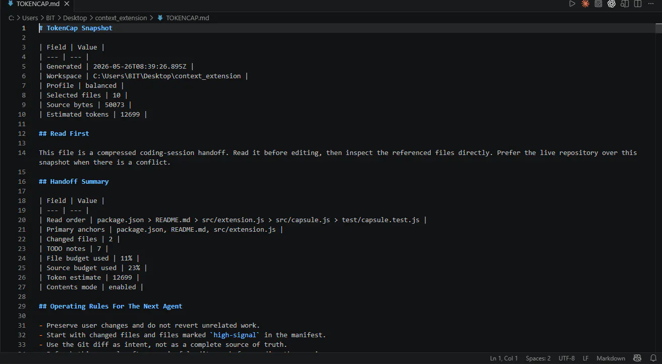Open Markdown preview to the side
Screen dimensions: 662x364
625,4
